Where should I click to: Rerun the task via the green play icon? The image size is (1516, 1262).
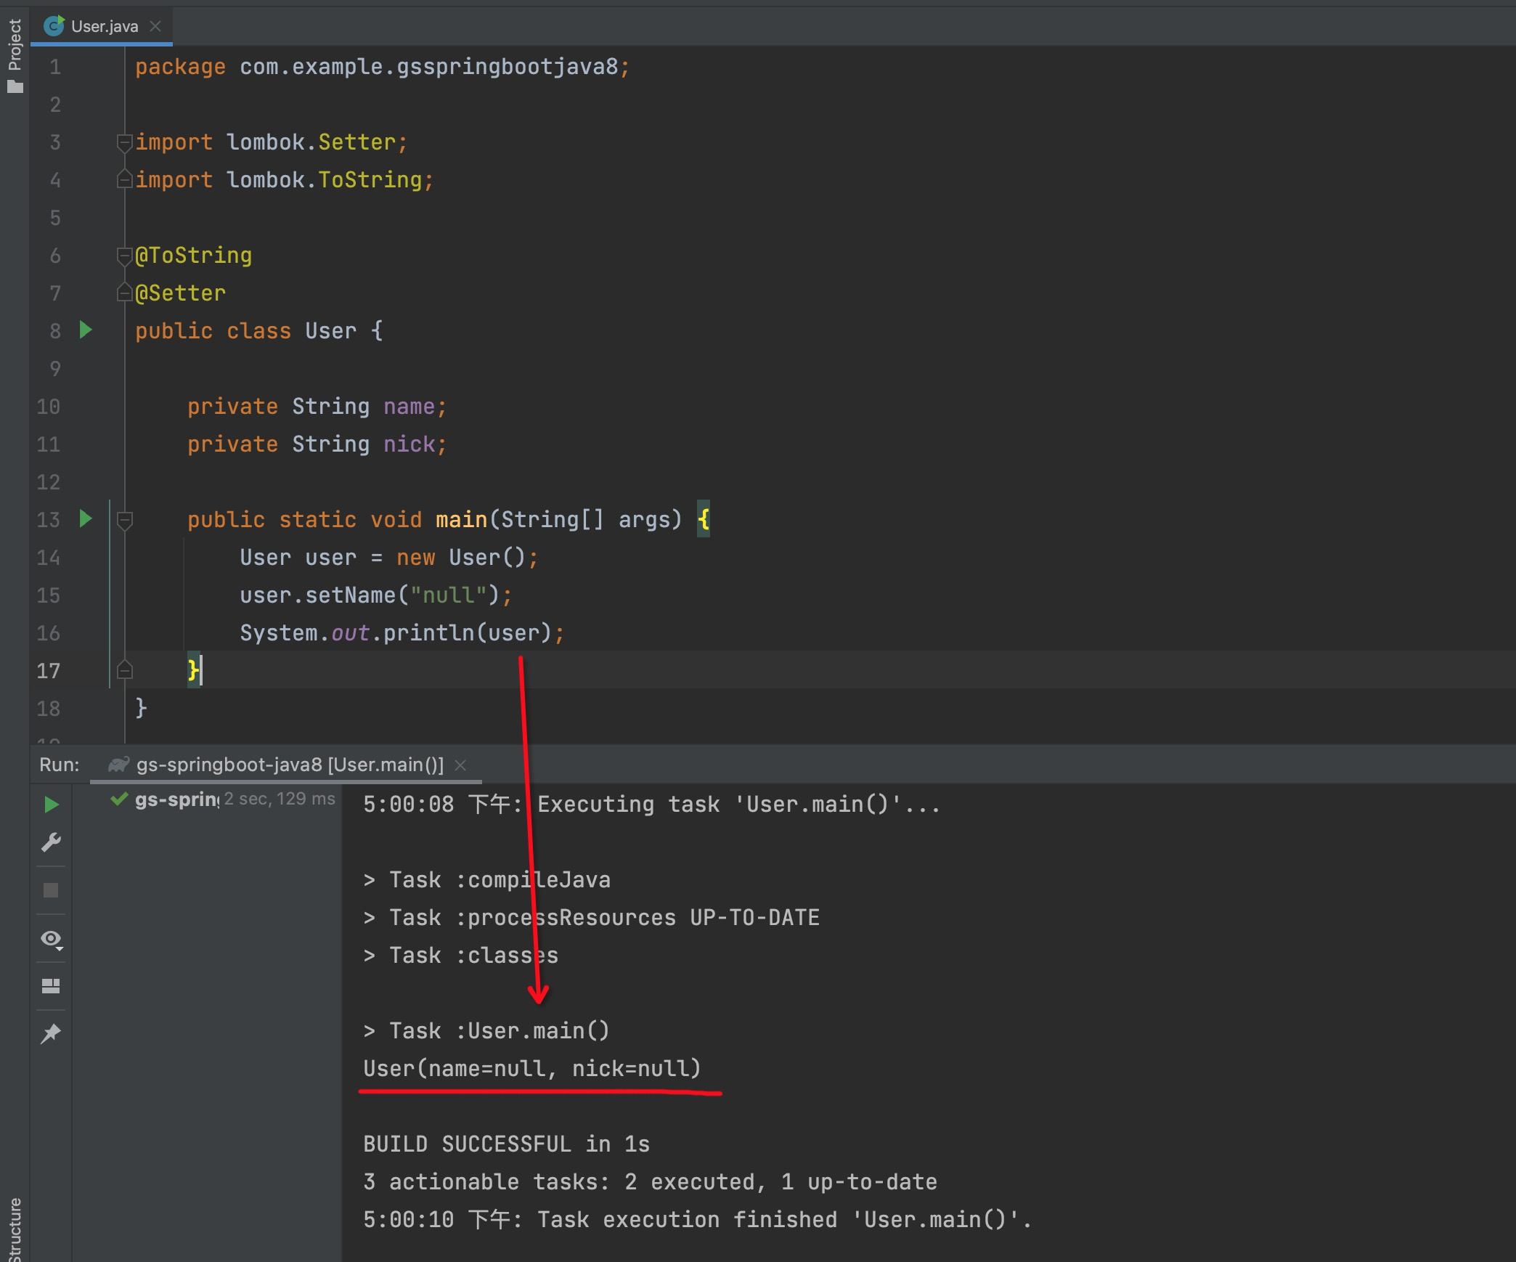click(x=51, y=805)
